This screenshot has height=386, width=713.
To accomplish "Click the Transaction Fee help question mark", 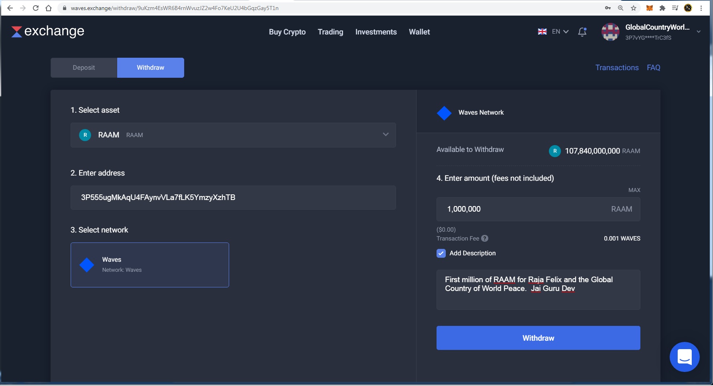I will point(485,238).
